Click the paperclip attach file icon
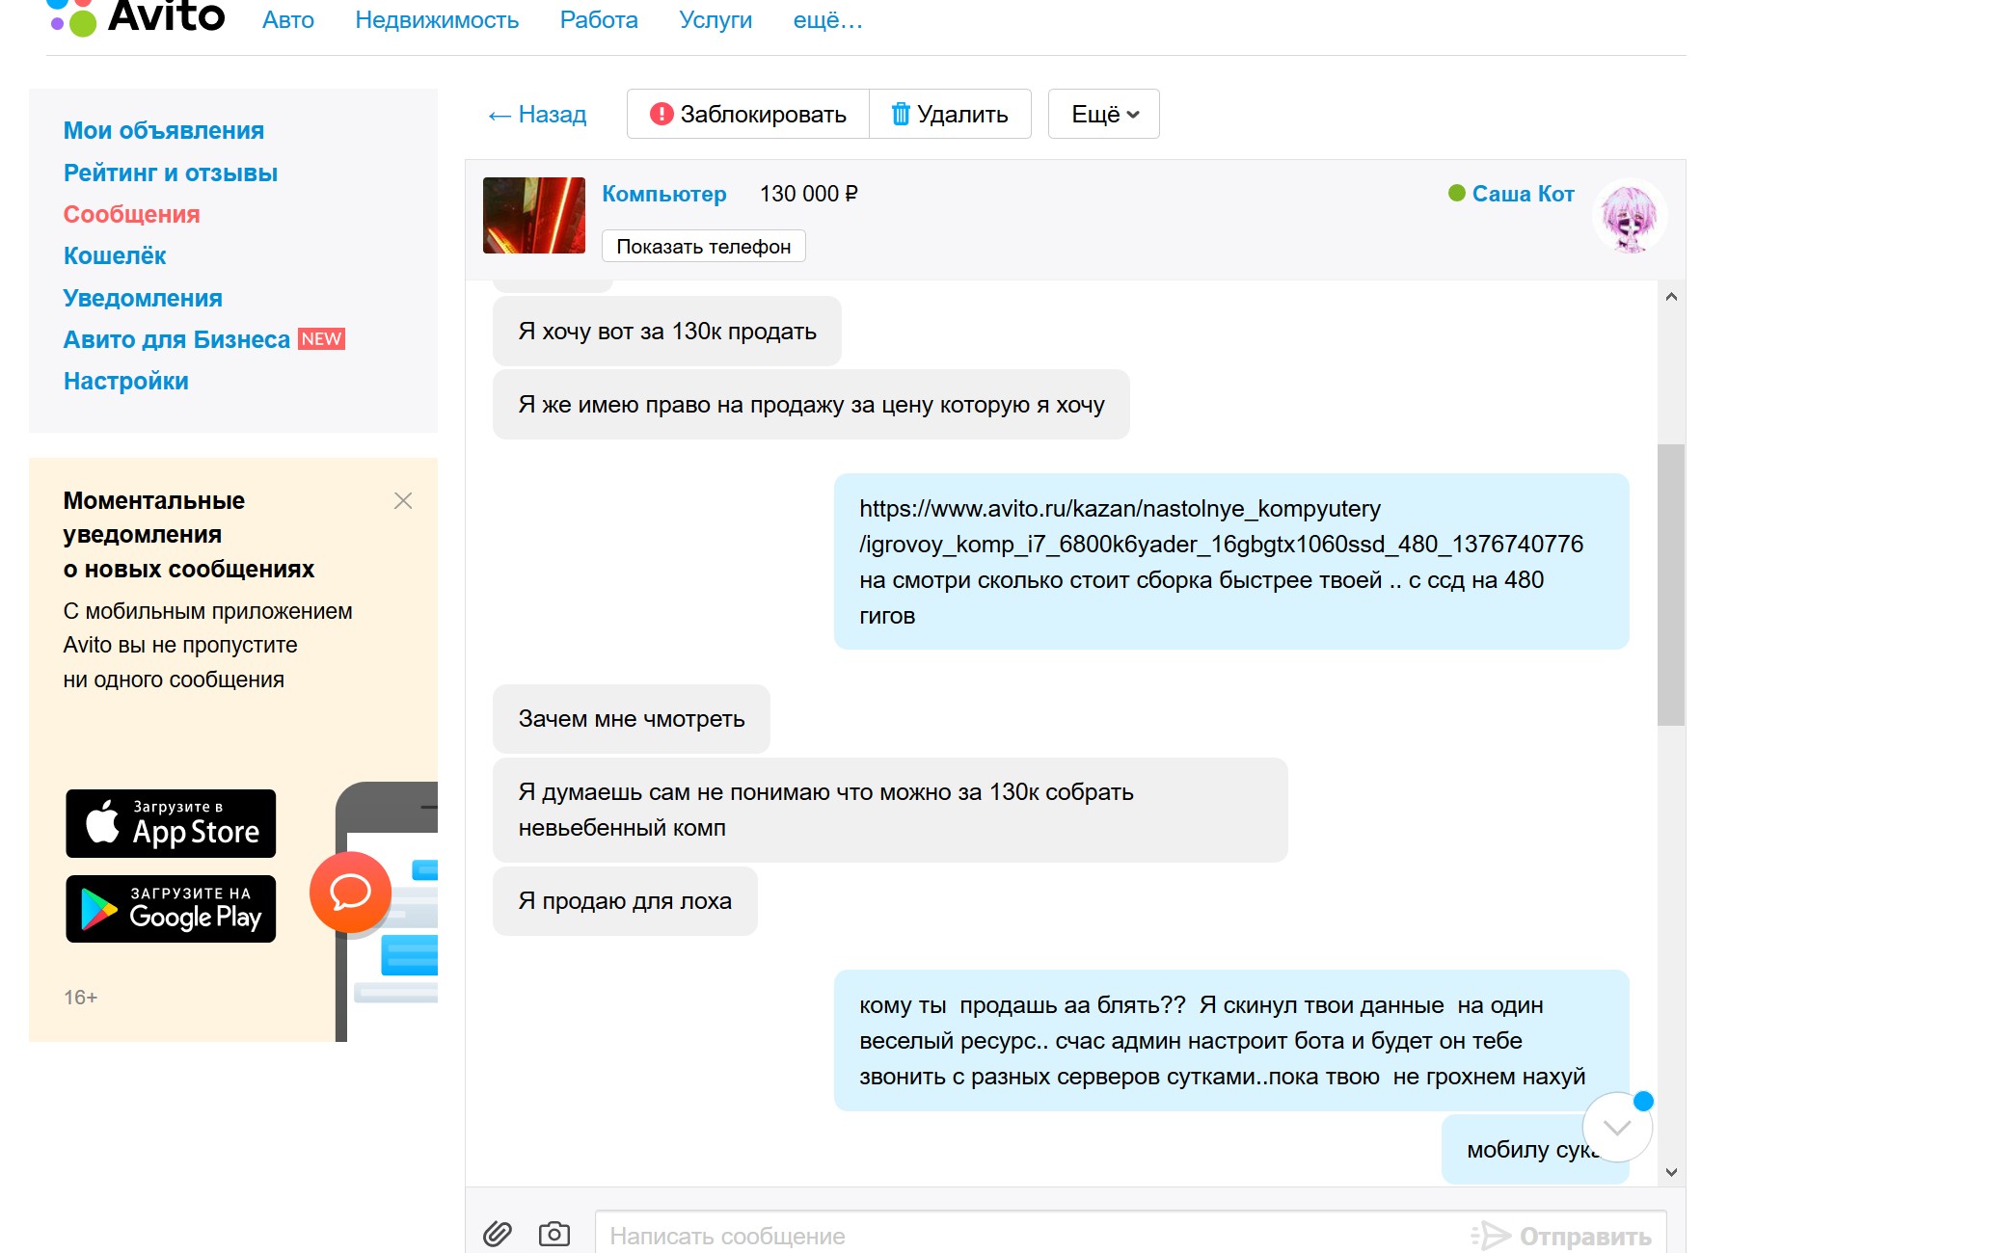Image resolution: width=1998 pixels, height=1253 pixels. pos(498,1234)
